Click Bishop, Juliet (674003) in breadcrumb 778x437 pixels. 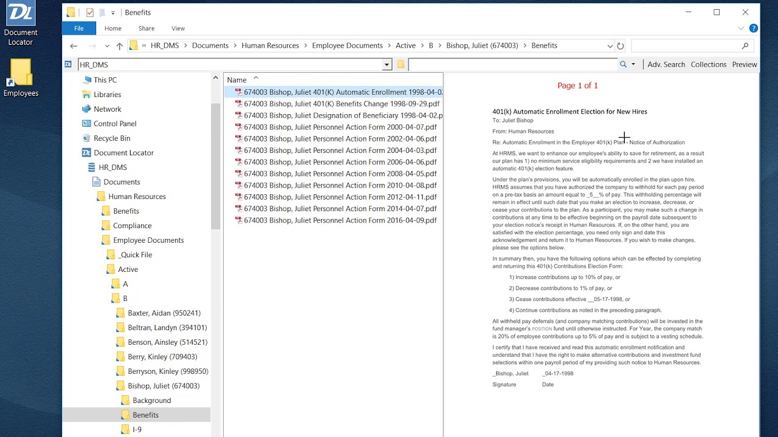click(482, 46)
